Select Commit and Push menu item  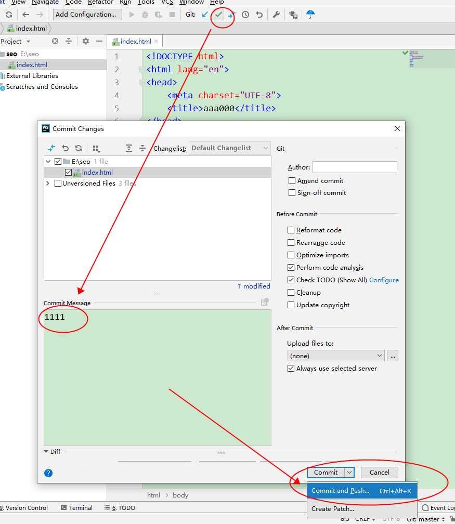coord(362,491)
